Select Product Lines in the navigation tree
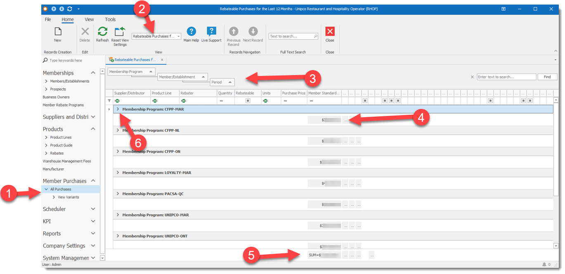Image resolution: width=565 pixels, height=274 pixels. coord(61,137)
